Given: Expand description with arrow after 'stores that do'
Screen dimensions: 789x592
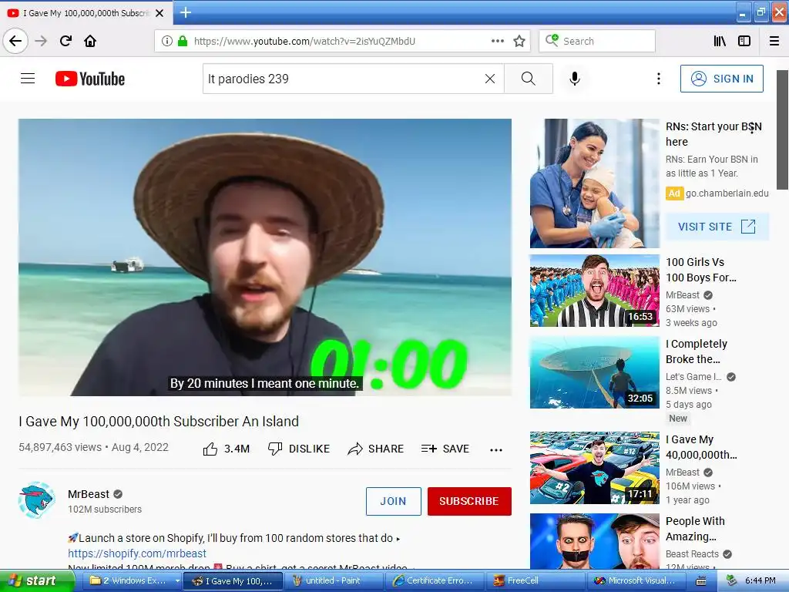Looking at the screenshot, I should [x=398, y=539].
